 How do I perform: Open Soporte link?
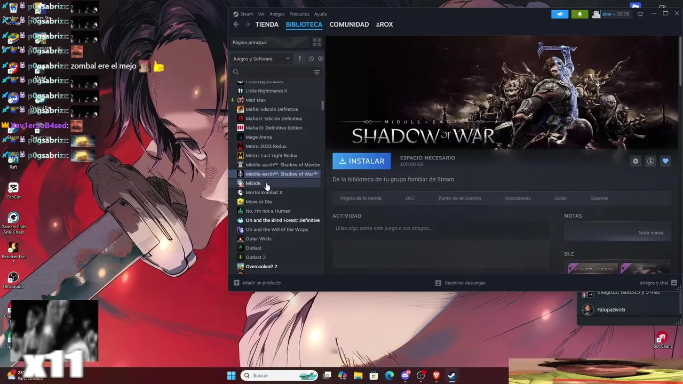pyautogui.click(x=599, y=198)
